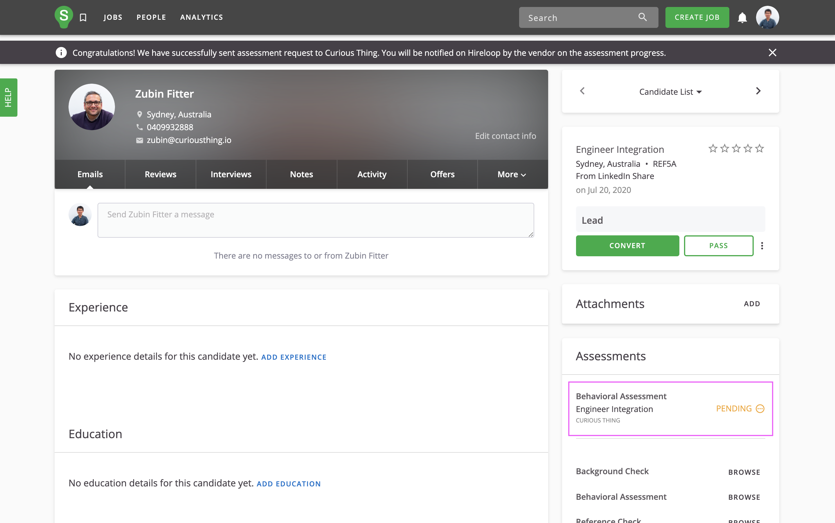This screenshot has height=523, width=835.
Task: Expand the More tab dropdown
Action: point(512,174)
